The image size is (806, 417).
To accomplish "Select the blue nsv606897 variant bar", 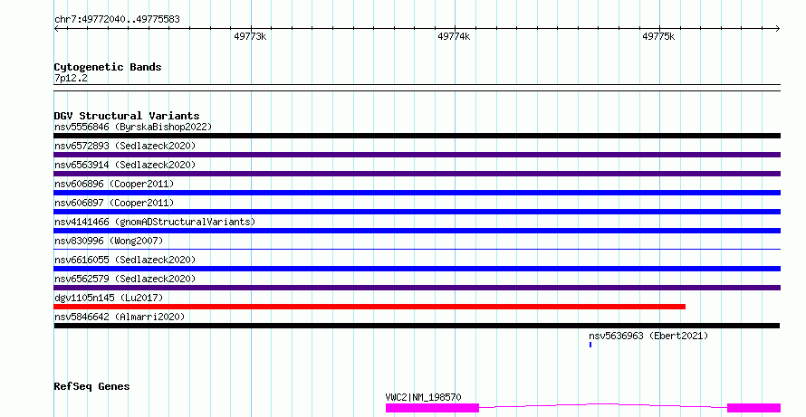I will pos(417,212).
